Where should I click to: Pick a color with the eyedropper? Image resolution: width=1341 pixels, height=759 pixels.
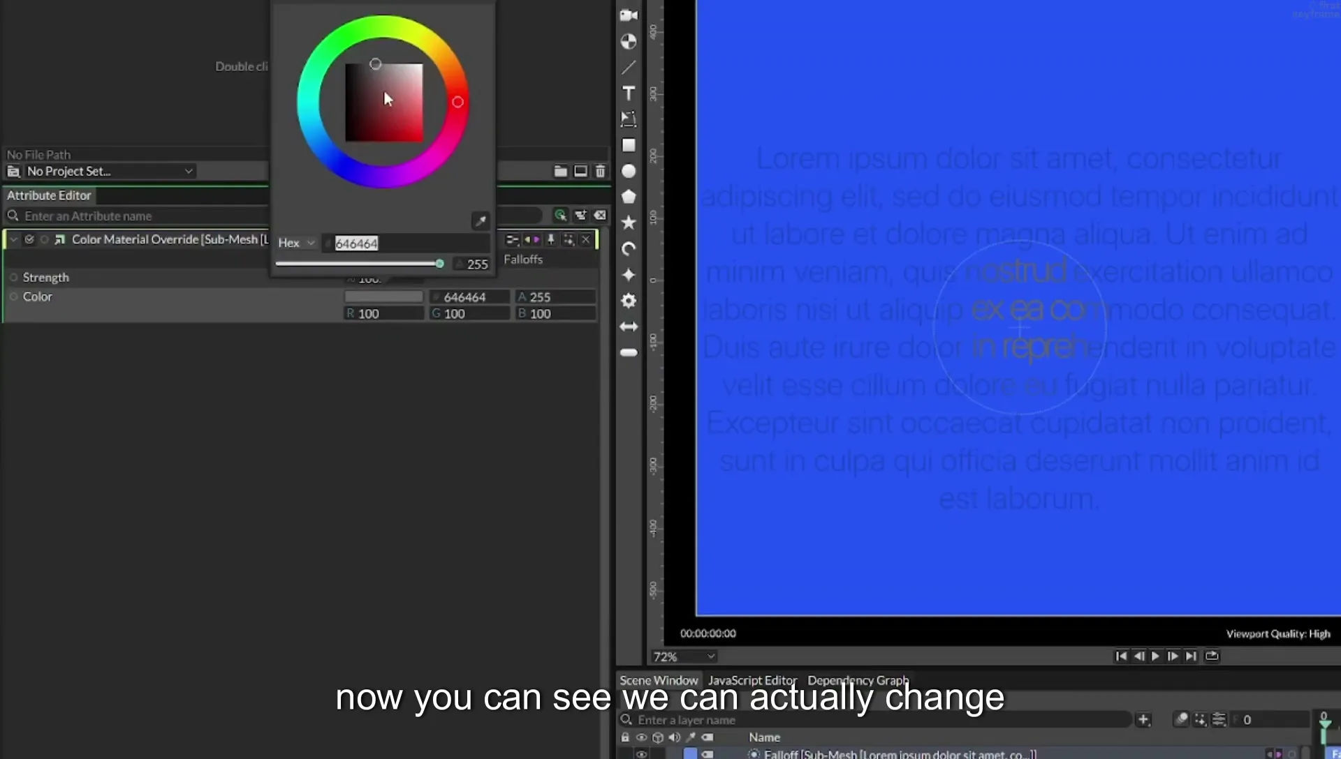pyautogui.click(x=481, y=221)
